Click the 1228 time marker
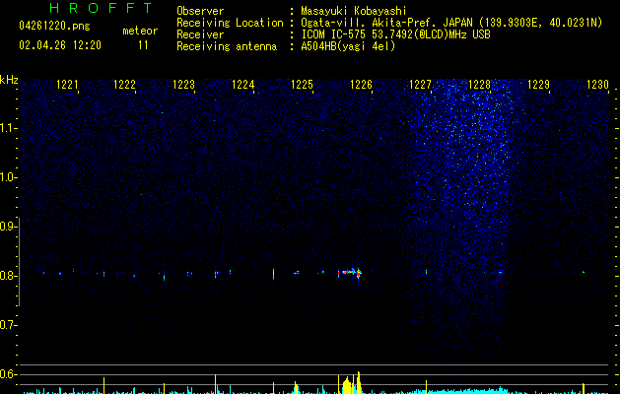620x394 pixels. (x=480, y=85)
